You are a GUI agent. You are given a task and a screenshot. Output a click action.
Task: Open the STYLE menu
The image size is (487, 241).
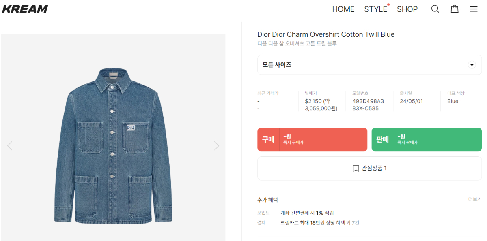375,9
